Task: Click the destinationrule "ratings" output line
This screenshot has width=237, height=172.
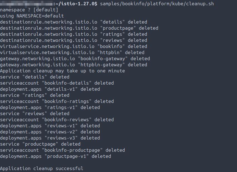Action: point(73,34)
